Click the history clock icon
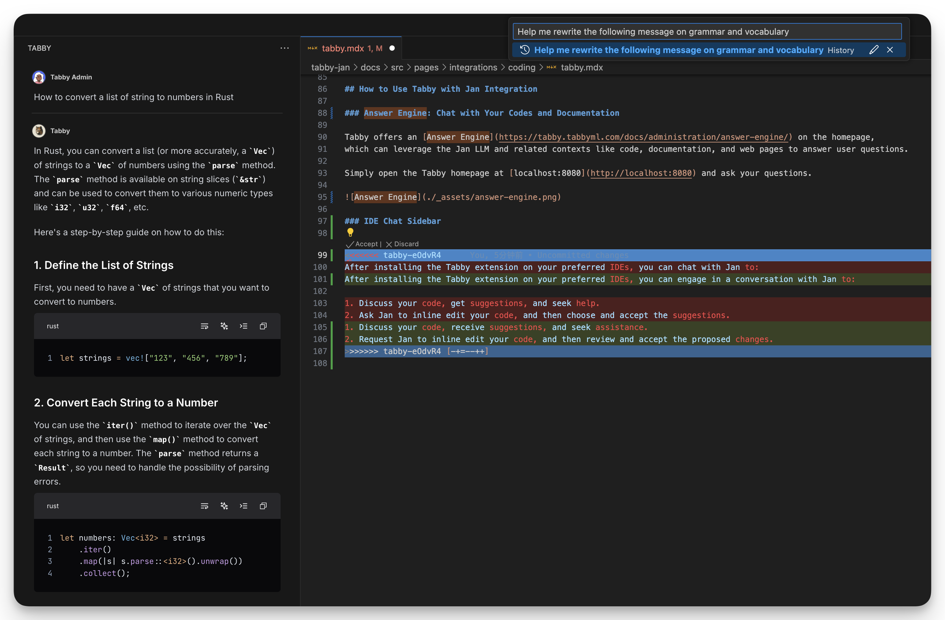 (525, 50)
